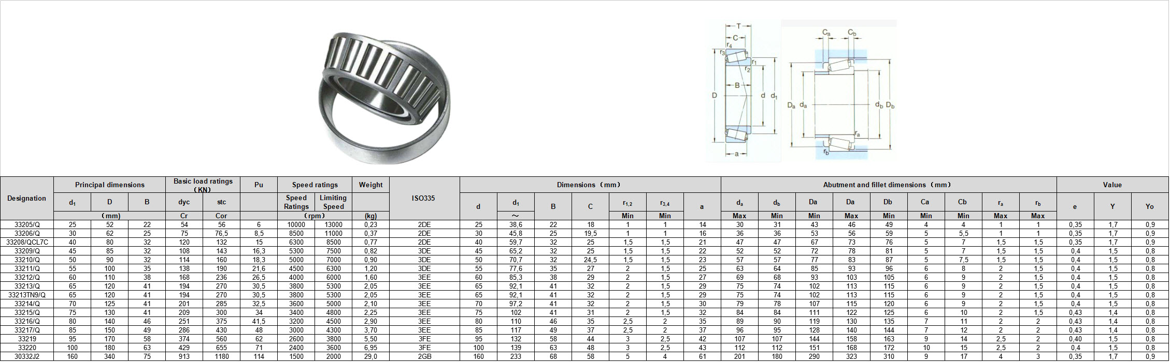
Task: Select the 33208/QCL7C designation entry
Action: 27,243
